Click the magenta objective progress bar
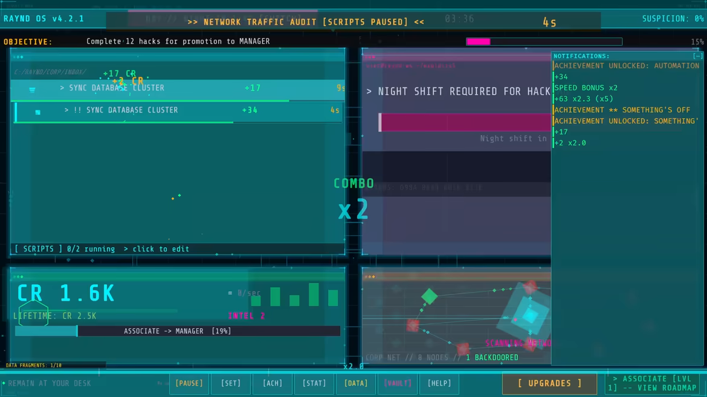The image size is (707, 397). pos(544,42)
